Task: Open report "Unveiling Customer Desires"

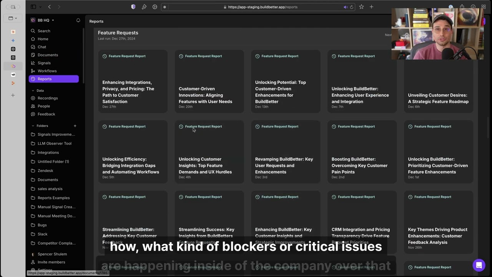Action: [439, 87]
